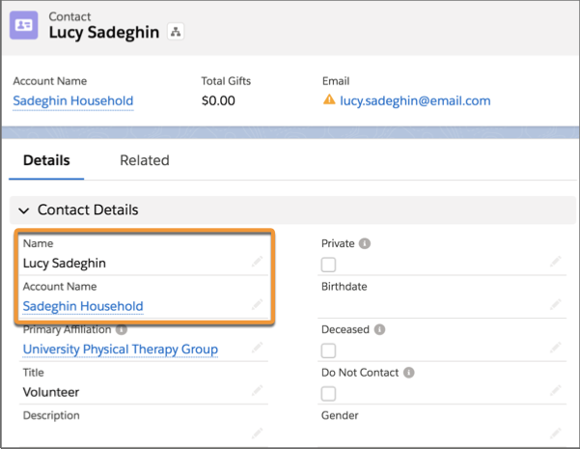This screenshot has height=449, width=580.
Task: Edit the Title field pencil icon
Action: 257,390
